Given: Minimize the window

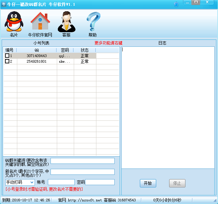Looking at the screenshot, I should click(x=187, y=2).
